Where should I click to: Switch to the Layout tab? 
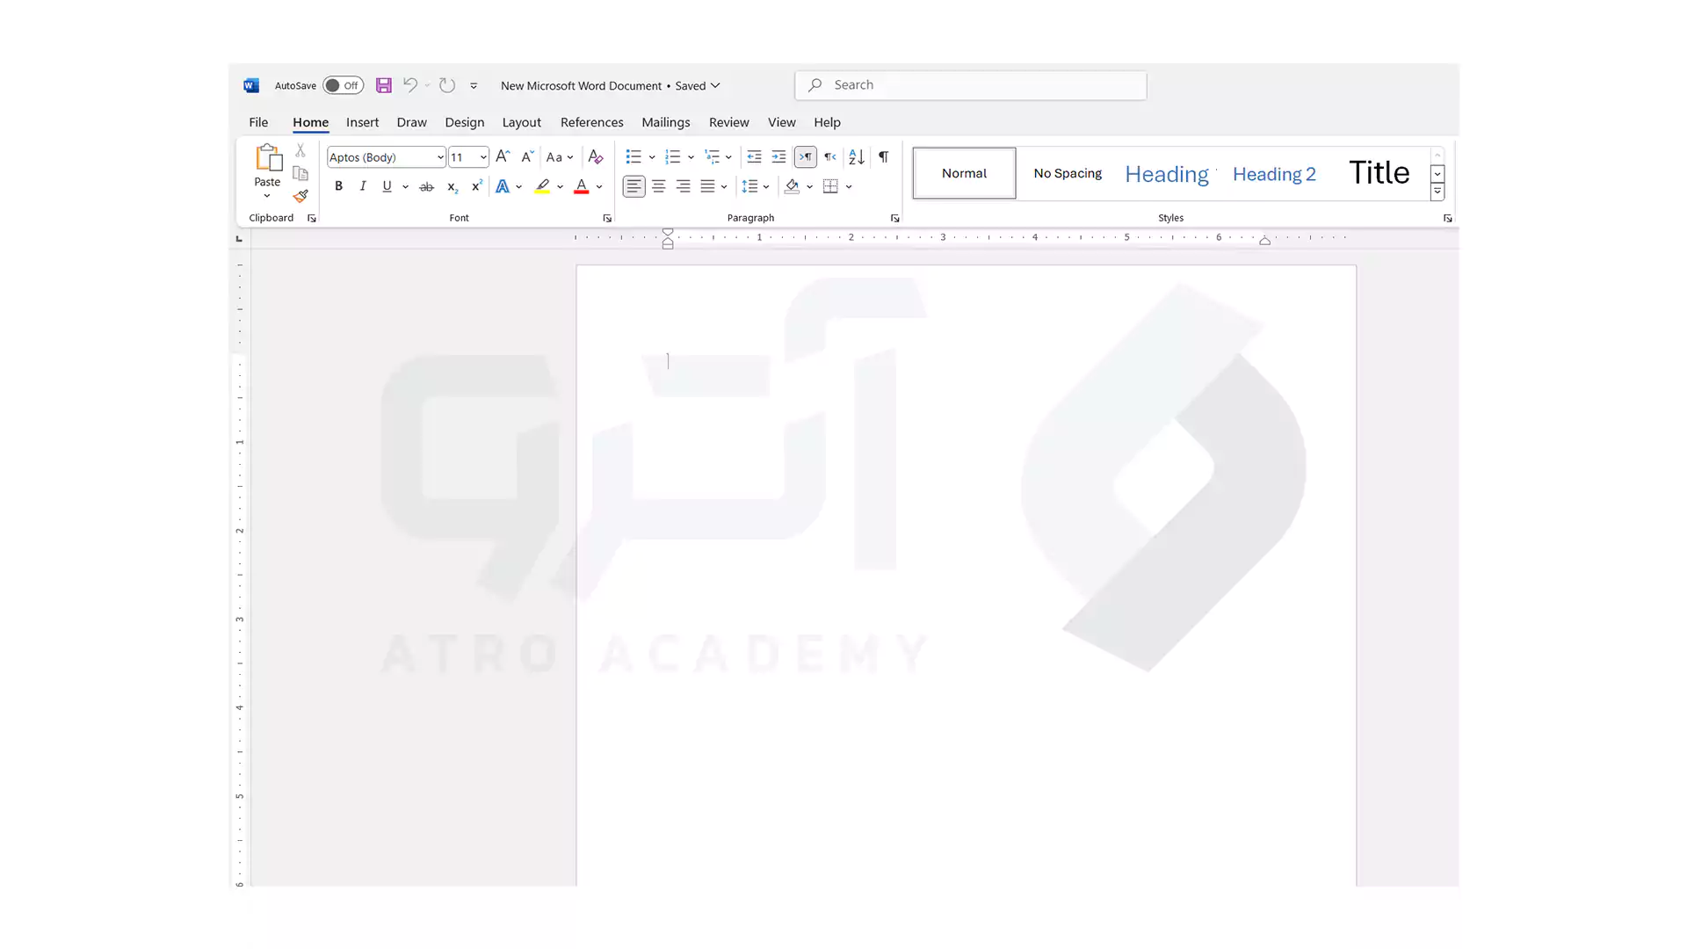pyautogui.click(x=521, y=122)
